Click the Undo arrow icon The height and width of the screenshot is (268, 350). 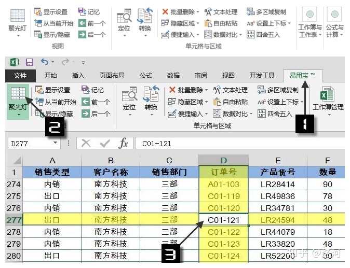point(45,62)
